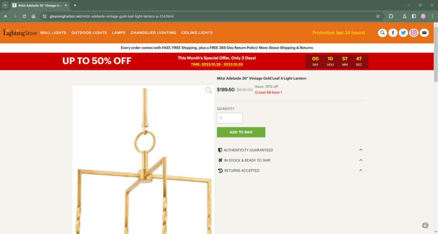Open the Wall Lights menu

coord(53,33)
